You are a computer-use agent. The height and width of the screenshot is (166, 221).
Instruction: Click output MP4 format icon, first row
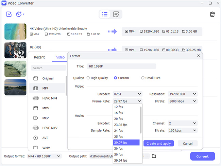pos(126,31)
